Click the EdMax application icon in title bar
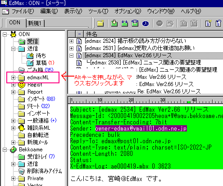This screenshot has width=223, height=186. pyautogui.click(x=4, y=3)
